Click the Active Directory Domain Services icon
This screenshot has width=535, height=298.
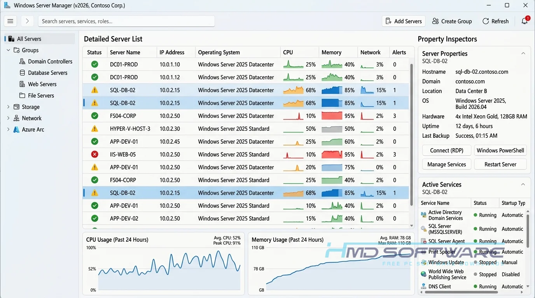(424, 215)
